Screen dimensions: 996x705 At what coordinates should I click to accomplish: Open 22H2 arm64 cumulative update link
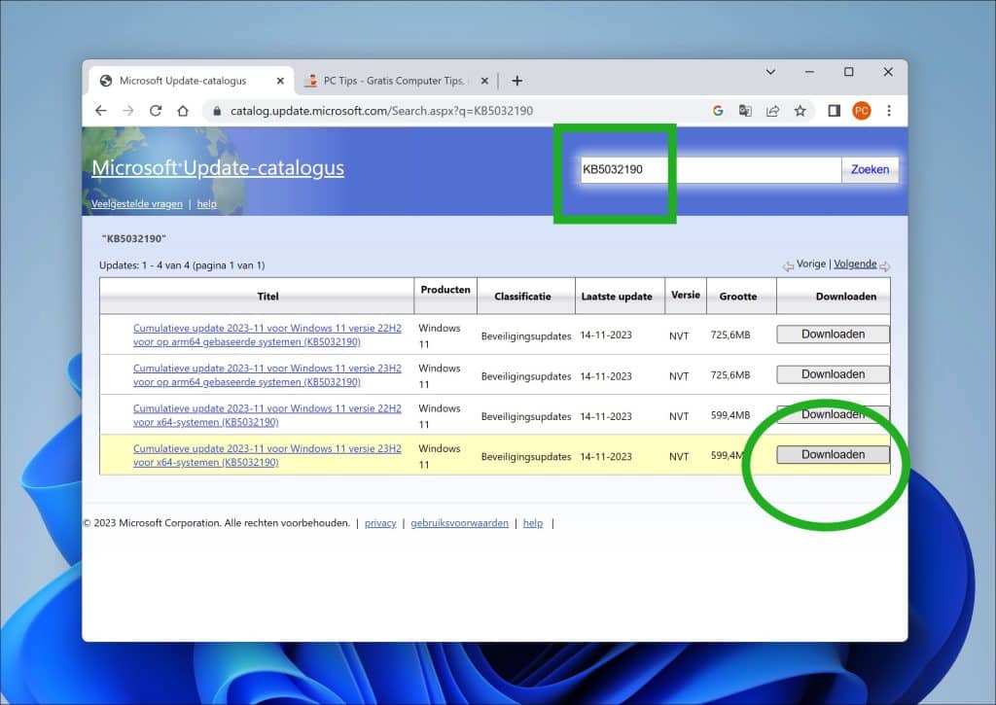click(x=267, y=335)
